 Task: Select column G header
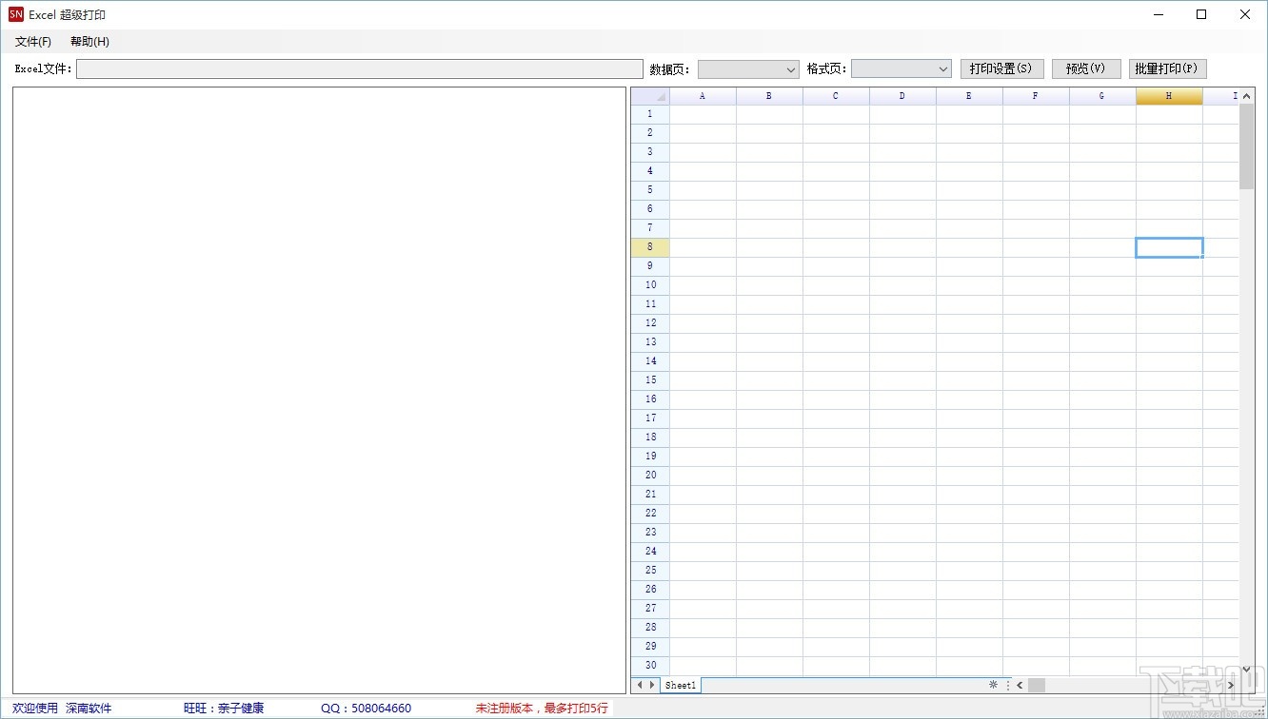pyautogui.click(x=1102, y=96)
